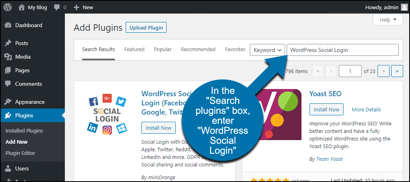Go to first results page

(318, 71)
